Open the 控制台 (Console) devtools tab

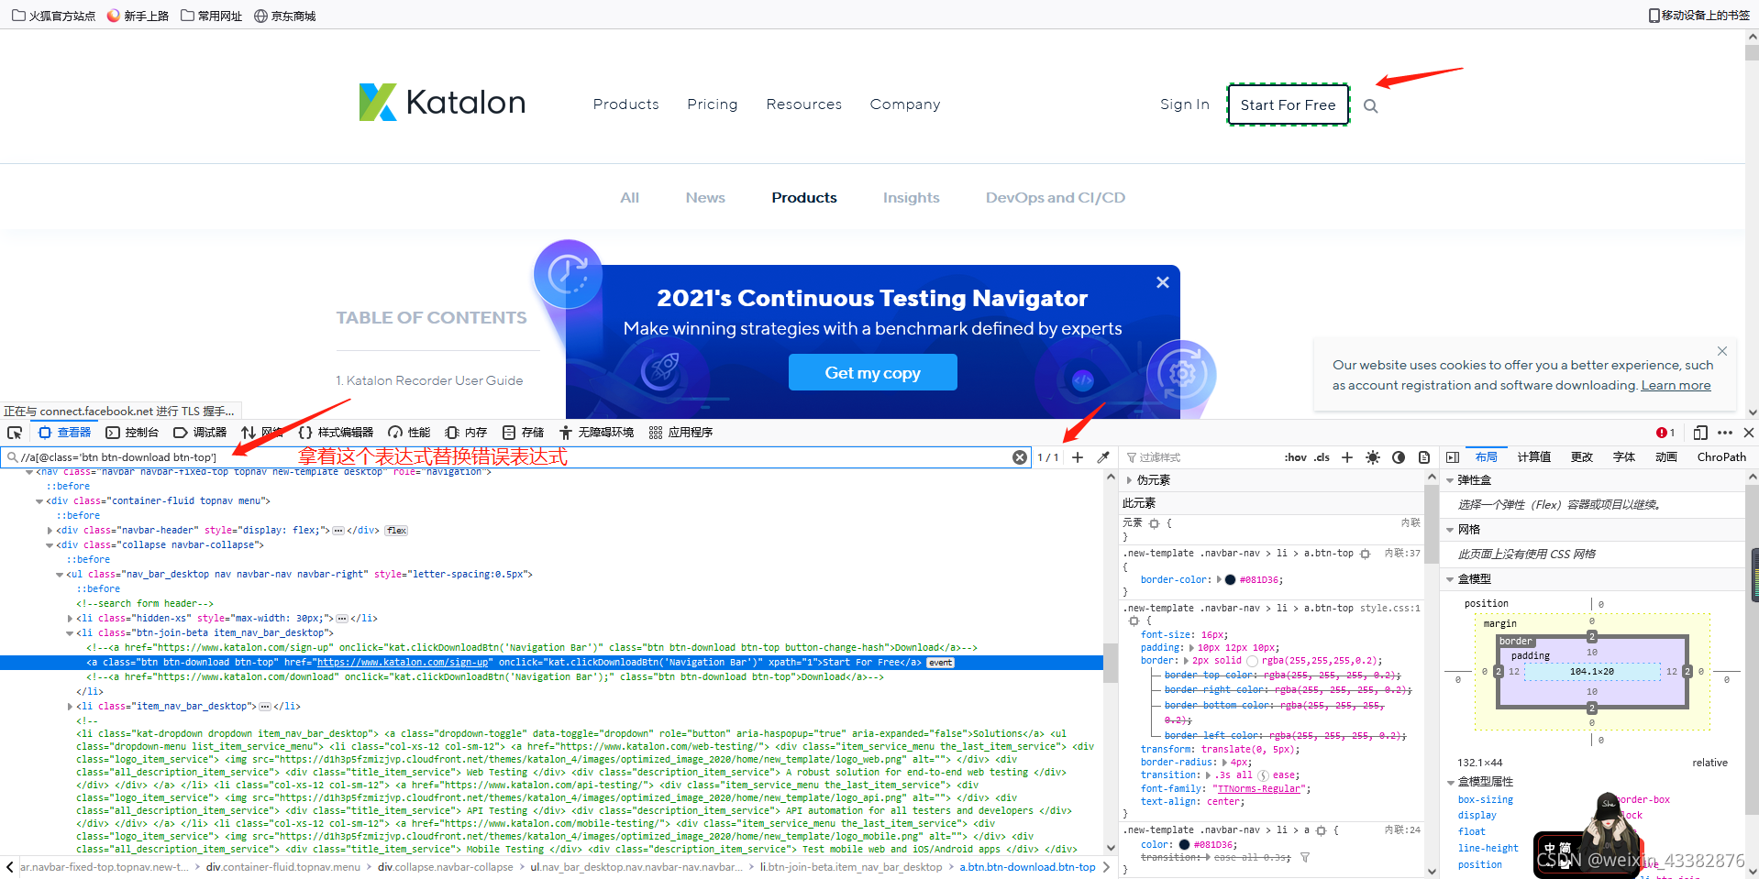[x=132, y=433]
